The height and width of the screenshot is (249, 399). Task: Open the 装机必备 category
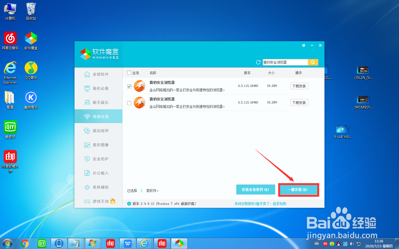tap(98, 88)
